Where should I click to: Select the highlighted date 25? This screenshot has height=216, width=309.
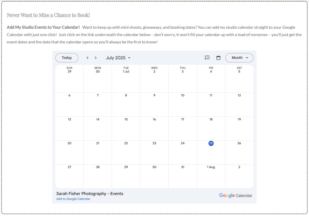coord(211,143)
